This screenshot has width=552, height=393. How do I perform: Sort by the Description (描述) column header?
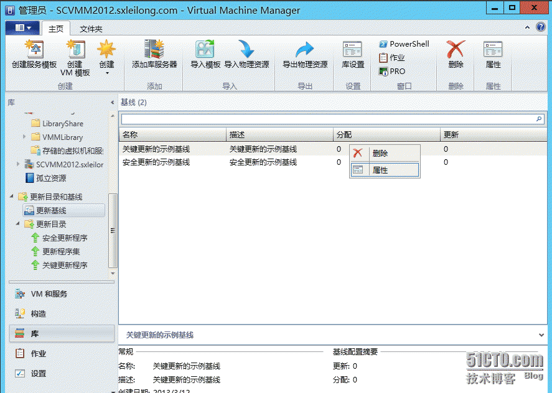pyautogui.click(x=279, y=135)
